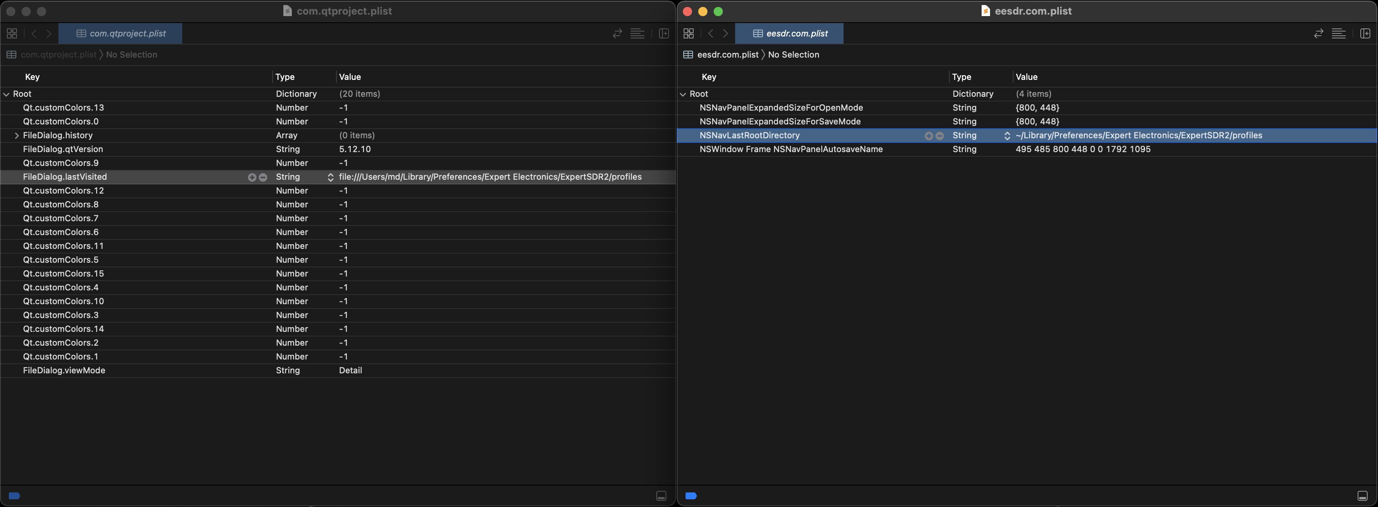Viewport: 1378px width, 507px height.
Task: Add a new row below FileDialog.lastVisited with plus button
Action: click(252, 177)
